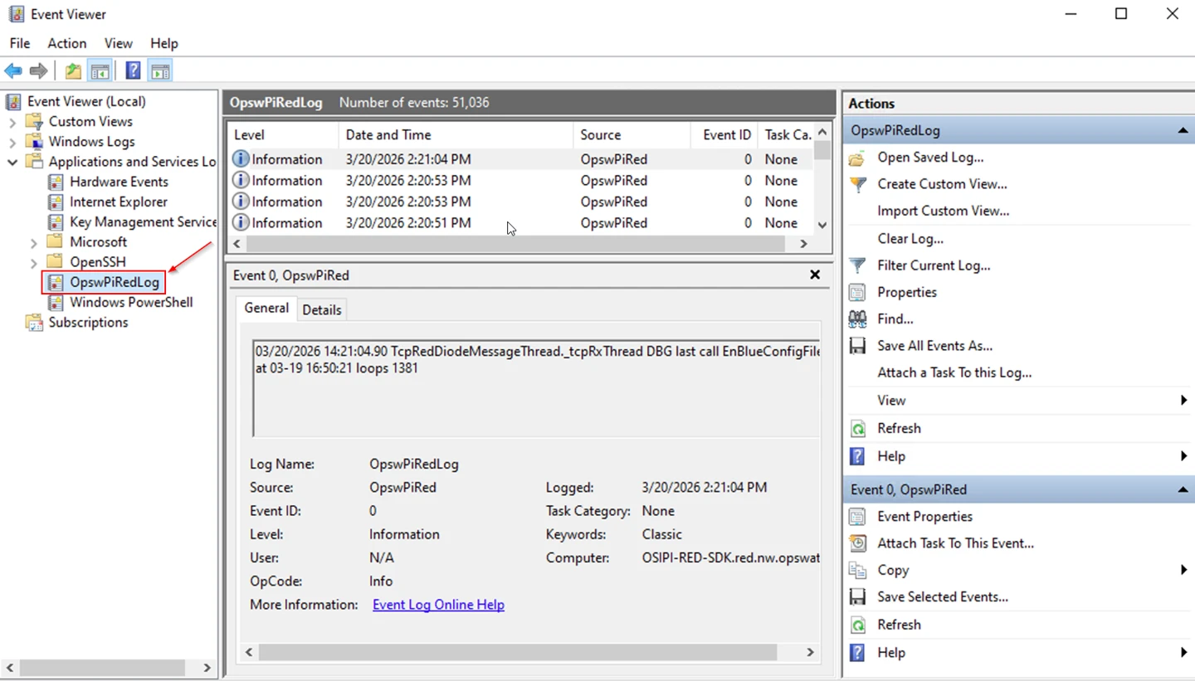Click the Open Saved Log folder icon
The width and height of the screenshot is (1195, 681).
pos(857,158)
